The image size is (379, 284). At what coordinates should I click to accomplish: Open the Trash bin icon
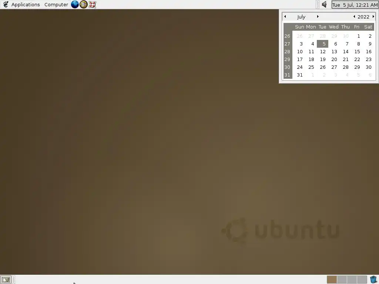[x=373, y=280]
